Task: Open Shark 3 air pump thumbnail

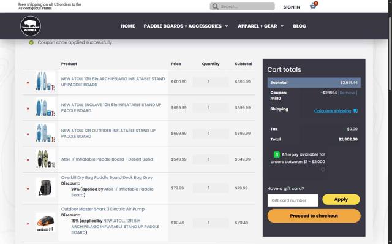Action: 45,223
